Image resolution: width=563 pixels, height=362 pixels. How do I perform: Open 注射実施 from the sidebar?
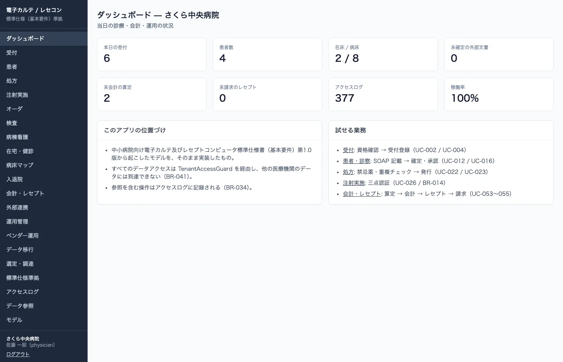click(x=44, y=95)
